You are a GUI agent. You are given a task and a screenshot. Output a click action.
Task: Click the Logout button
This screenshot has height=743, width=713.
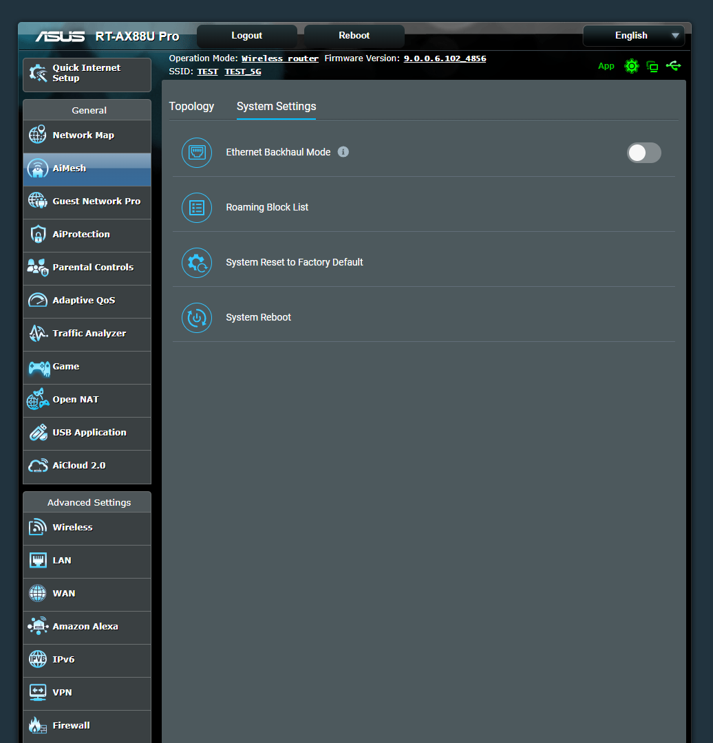(x=247, y=36)
